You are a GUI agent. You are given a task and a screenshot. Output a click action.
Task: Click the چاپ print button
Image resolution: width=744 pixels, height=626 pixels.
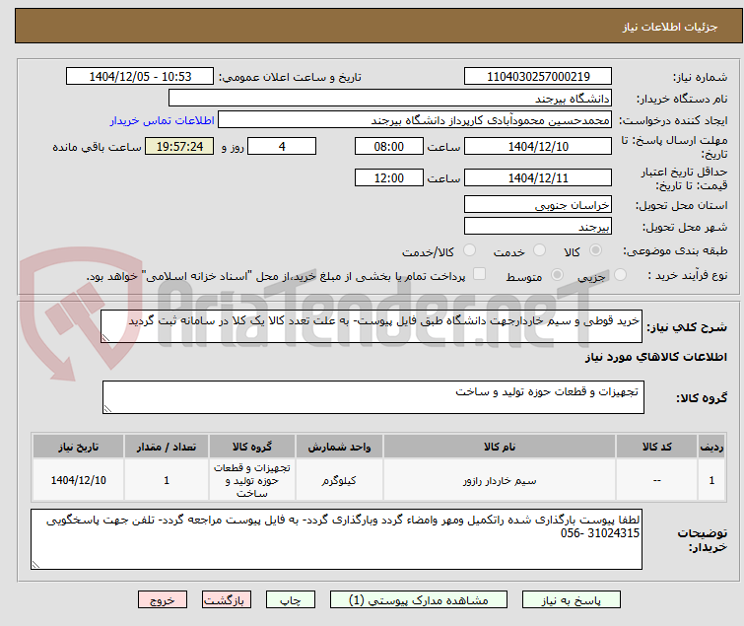coord(290,600)
